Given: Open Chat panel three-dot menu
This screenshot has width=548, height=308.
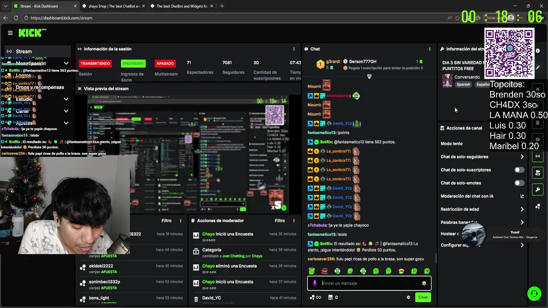Looking at the screenshot, I should point(430,49).
